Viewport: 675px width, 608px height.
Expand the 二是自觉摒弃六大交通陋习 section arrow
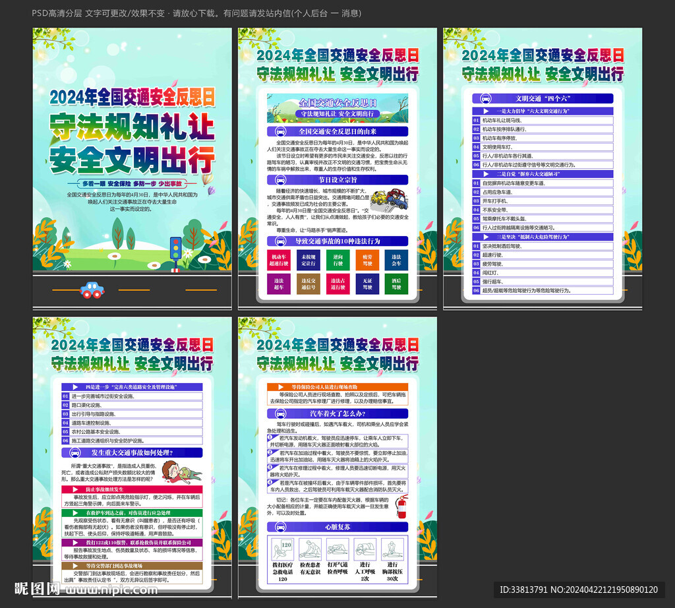485,175
